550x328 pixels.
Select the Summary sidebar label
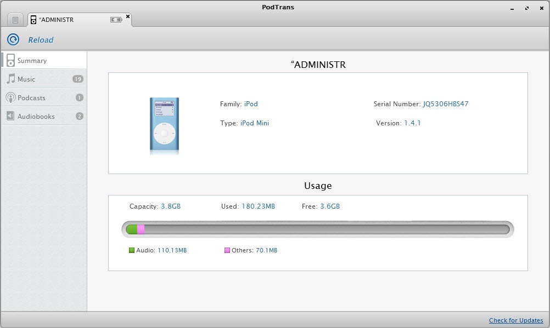(x=32, y=61)
